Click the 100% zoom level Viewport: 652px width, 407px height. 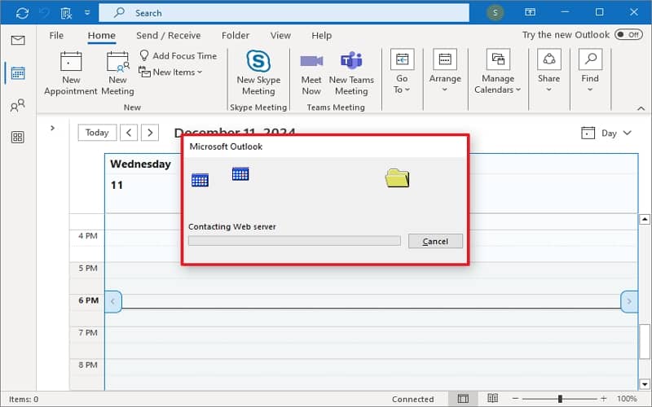tap(627, 399)
